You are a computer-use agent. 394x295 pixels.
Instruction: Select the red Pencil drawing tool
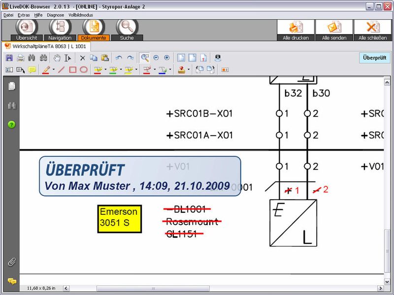point(46,70)
